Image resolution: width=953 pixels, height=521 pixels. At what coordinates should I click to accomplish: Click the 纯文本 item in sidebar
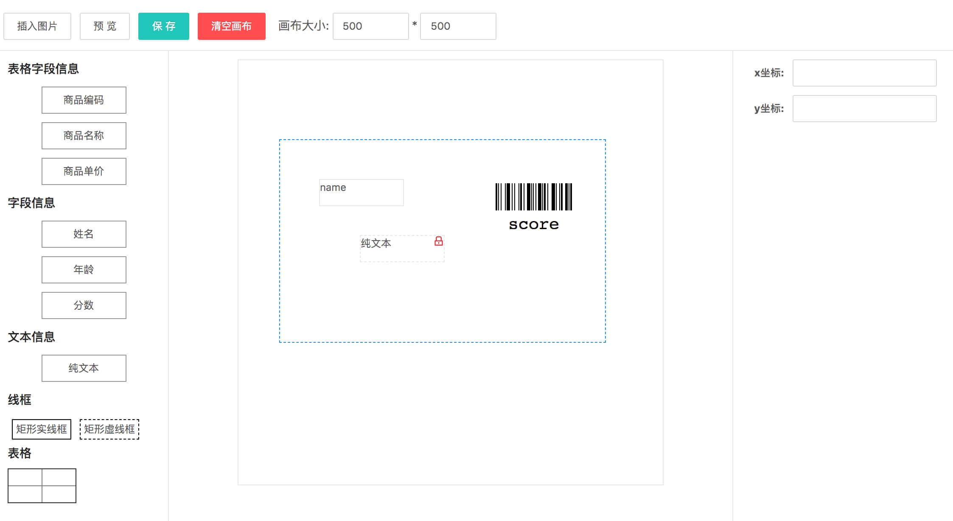[x=84, y=368]
